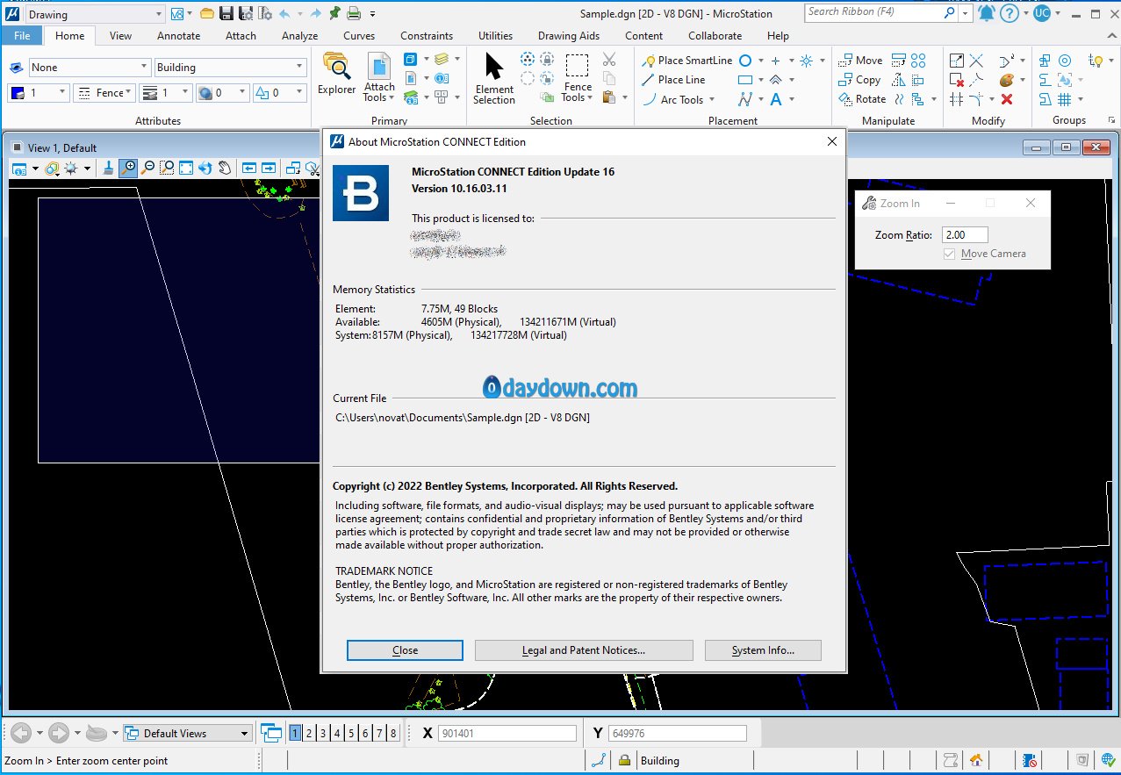Toggle the Move Camera checkbox
Viewport: 1121px width, 775px height.
(949, 254)
